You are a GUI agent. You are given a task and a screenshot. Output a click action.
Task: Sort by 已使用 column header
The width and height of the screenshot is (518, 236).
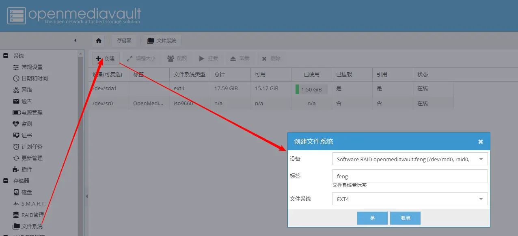pos(311,74)
